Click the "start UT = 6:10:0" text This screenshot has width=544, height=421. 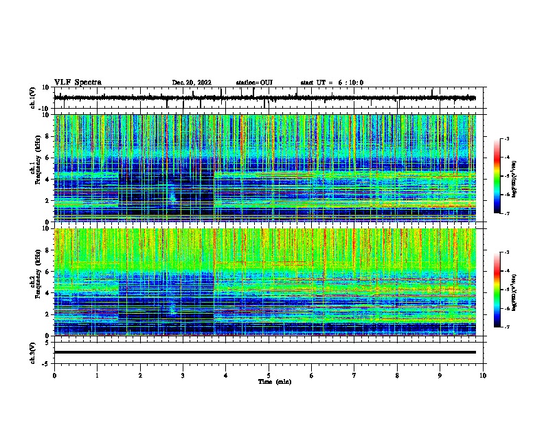332,83
